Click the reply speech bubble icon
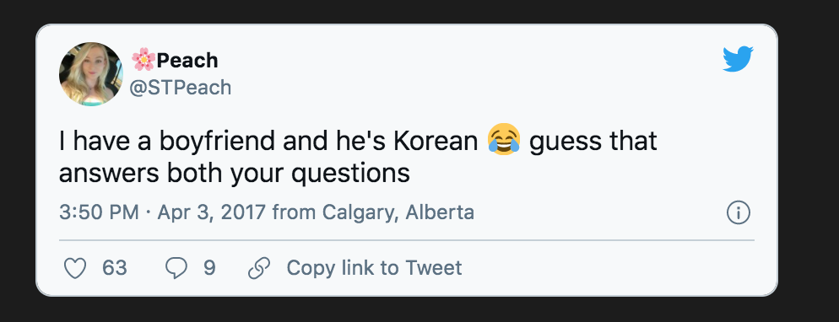Viewport: 839px width, 322px height. 176,268
